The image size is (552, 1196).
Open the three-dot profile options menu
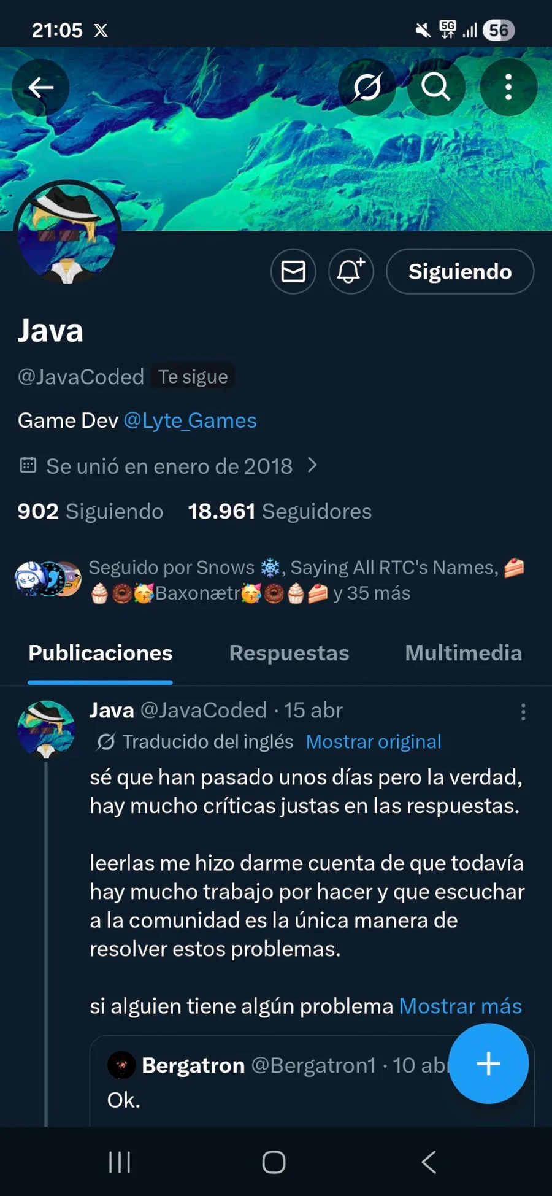[x=508, y=87]
